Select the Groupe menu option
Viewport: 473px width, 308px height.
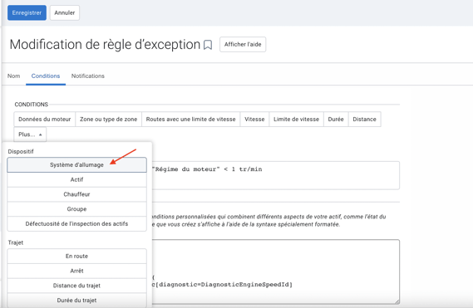click(x=77, y=209)
